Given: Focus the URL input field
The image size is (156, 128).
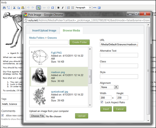Looking at the screenshot, I should (x=119, y=45).
